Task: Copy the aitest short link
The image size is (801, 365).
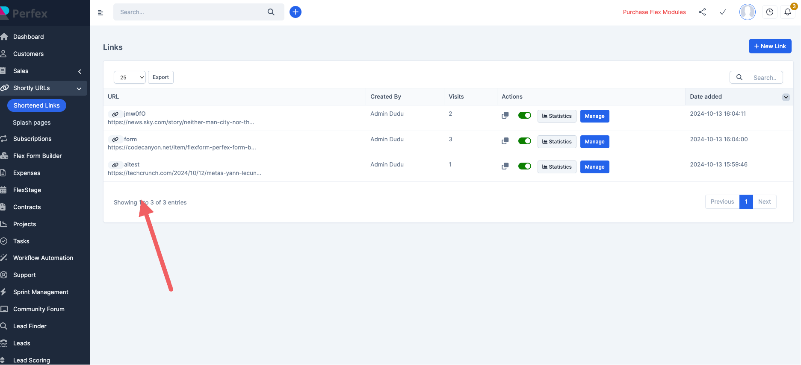Action: (x=505, y=166)
